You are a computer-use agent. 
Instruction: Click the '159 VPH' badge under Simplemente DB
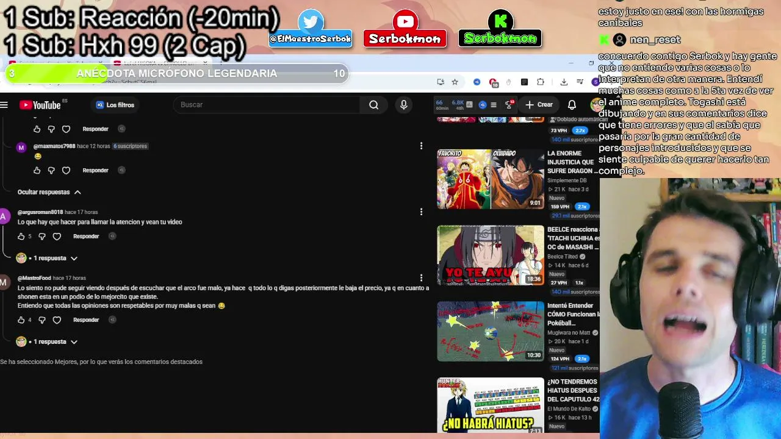559,207
